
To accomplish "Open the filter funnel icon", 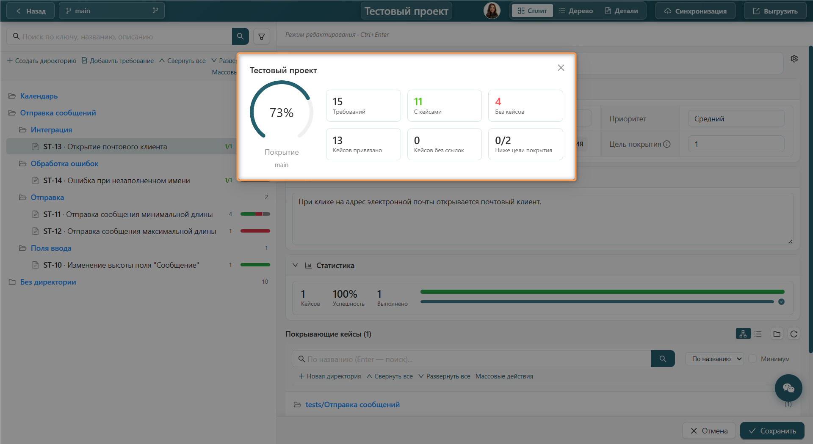I will 262,37.
